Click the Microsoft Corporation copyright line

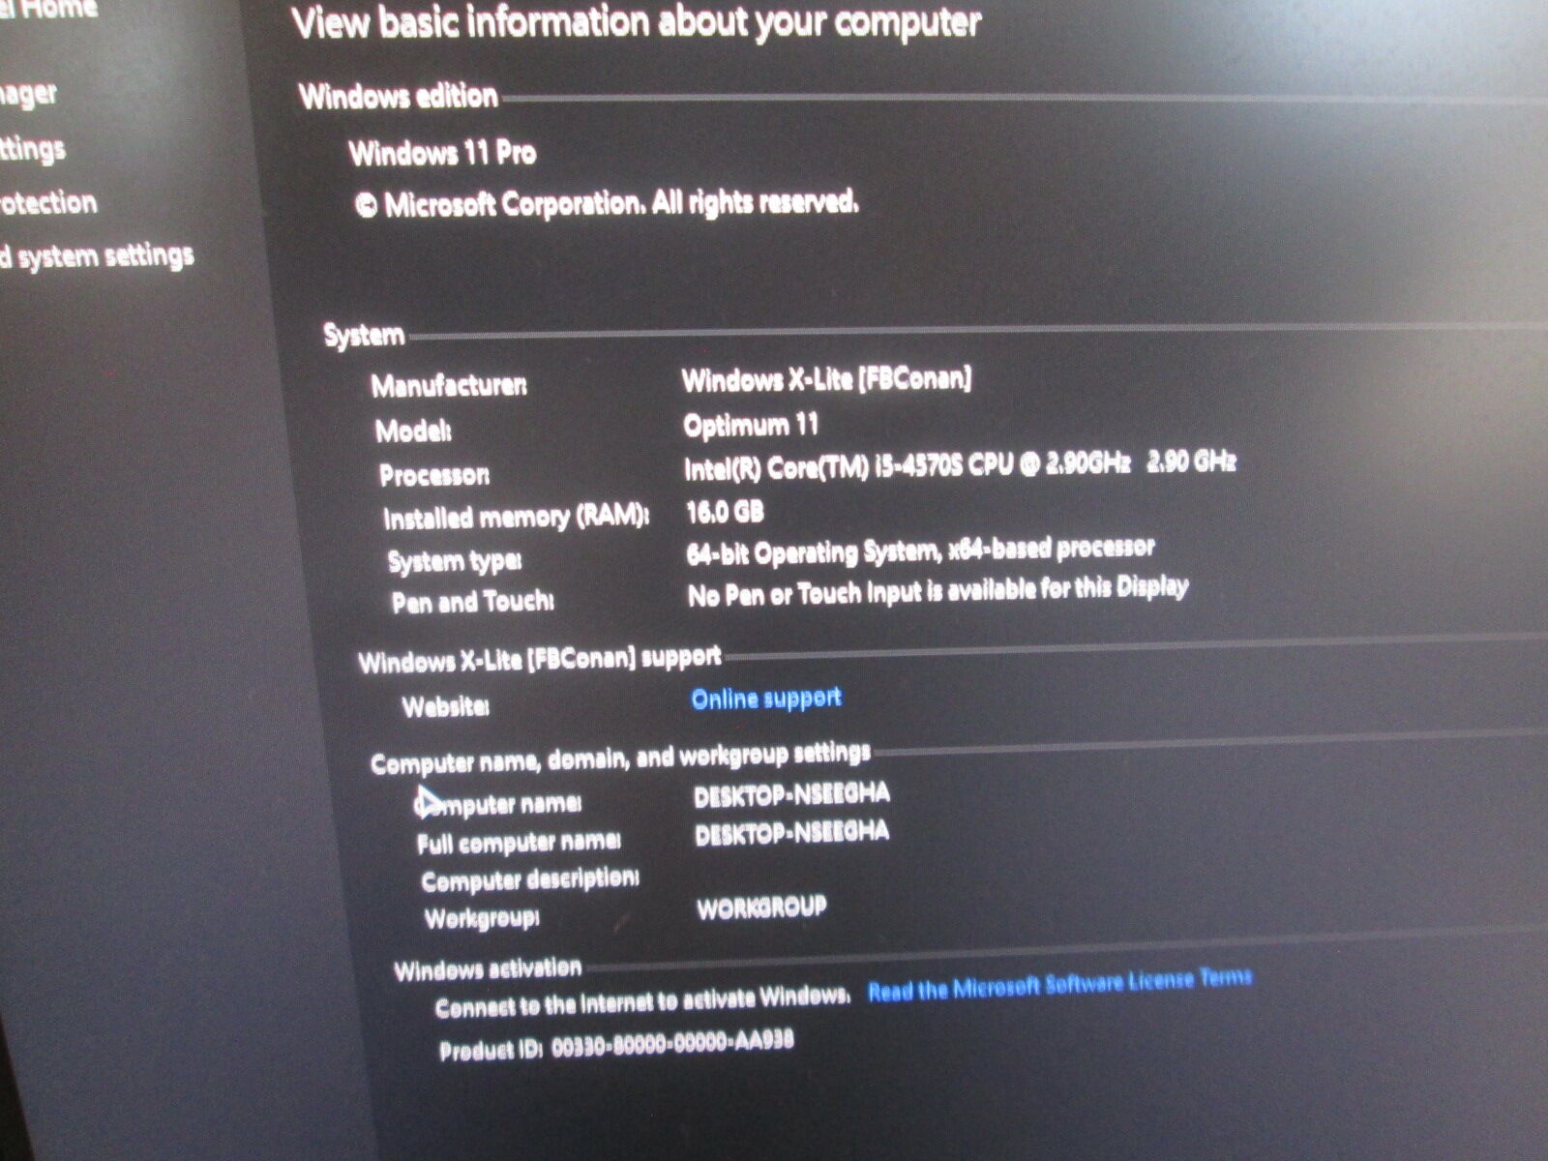[607, 204]
